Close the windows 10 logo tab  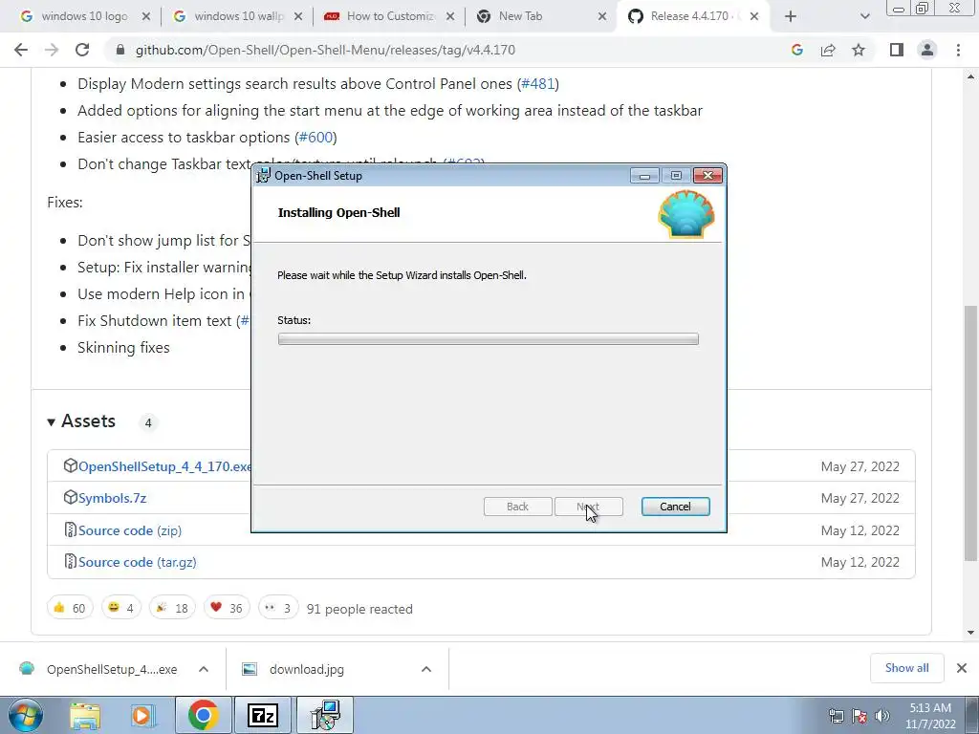click(x=146, y=17)
